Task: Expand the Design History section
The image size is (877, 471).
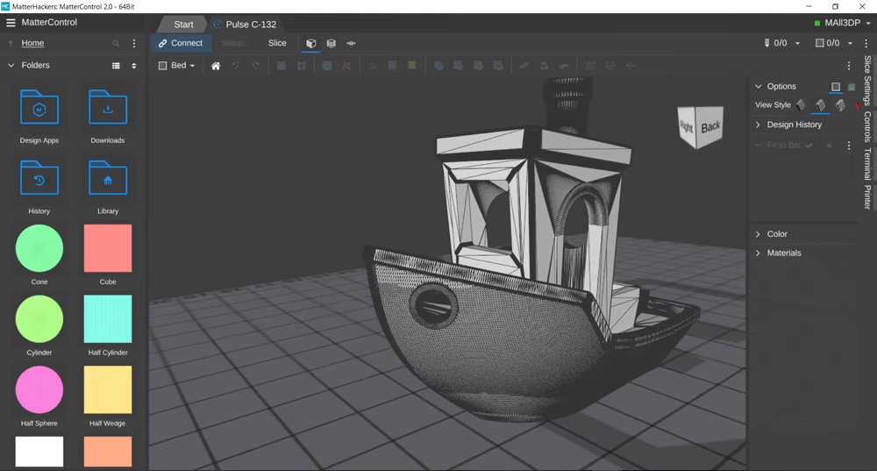Action: (x=759, y=125)
